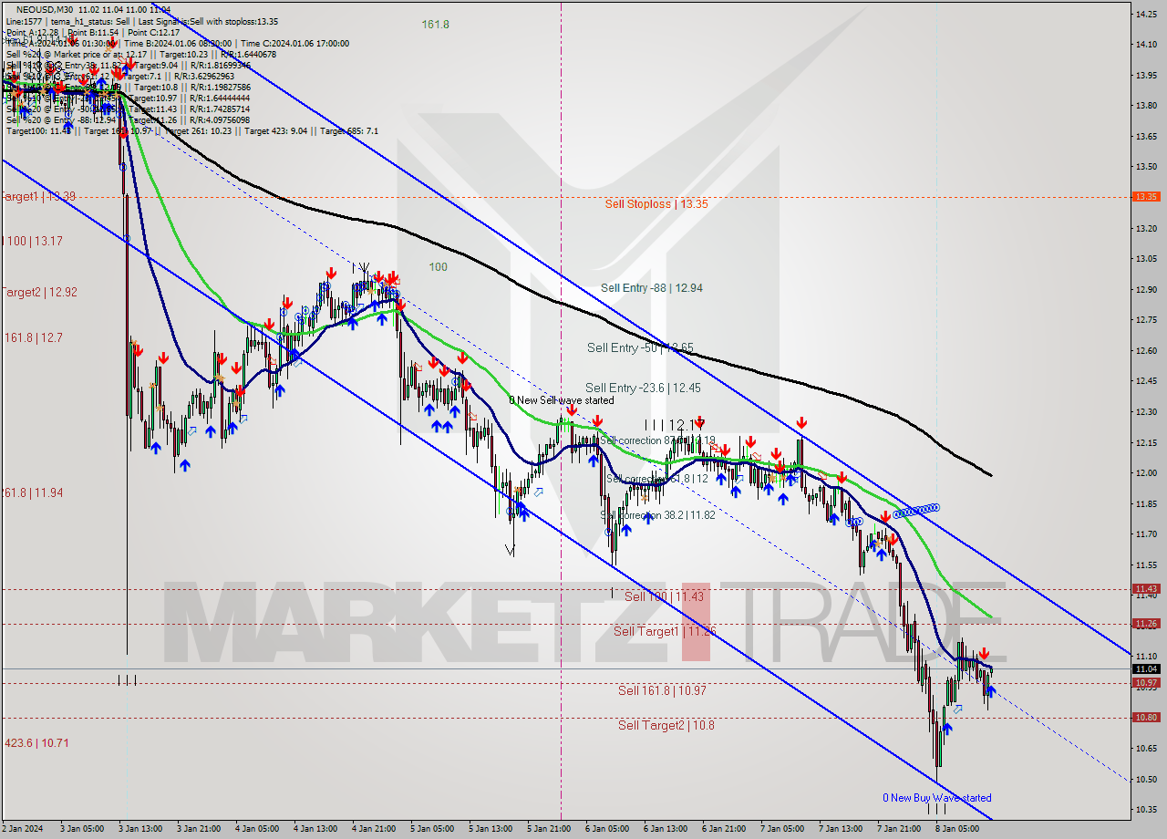Click the '161.8 | 12.7' level label
Screen dimensions: 1167x839
pyautogui.click(x=33, y=337)
